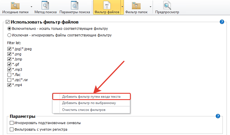Enable the *.flac filter checkbox

click(x=9, y=75)
